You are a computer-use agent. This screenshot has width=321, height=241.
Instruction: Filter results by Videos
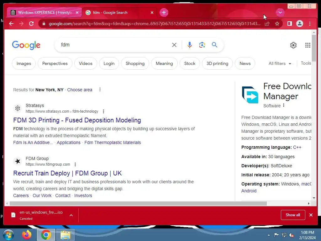pyautogui.click(x=86, y=63)
